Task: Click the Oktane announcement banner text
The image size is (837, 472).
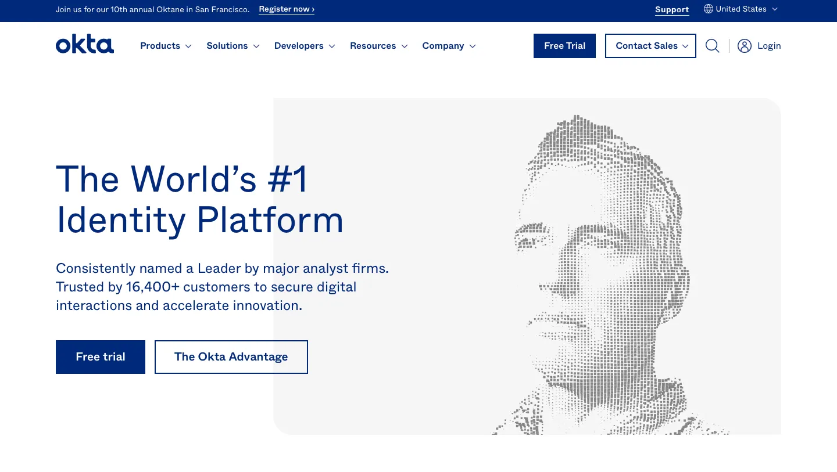Action: [x=152, y=9]
